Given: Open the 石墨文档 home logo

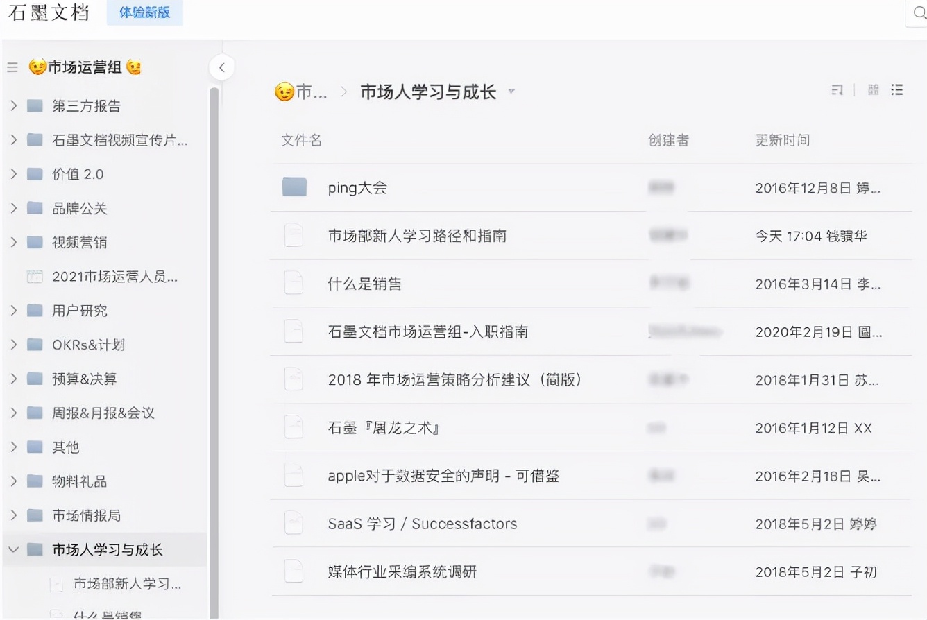Looking at the screenshot, I should 49,13.
